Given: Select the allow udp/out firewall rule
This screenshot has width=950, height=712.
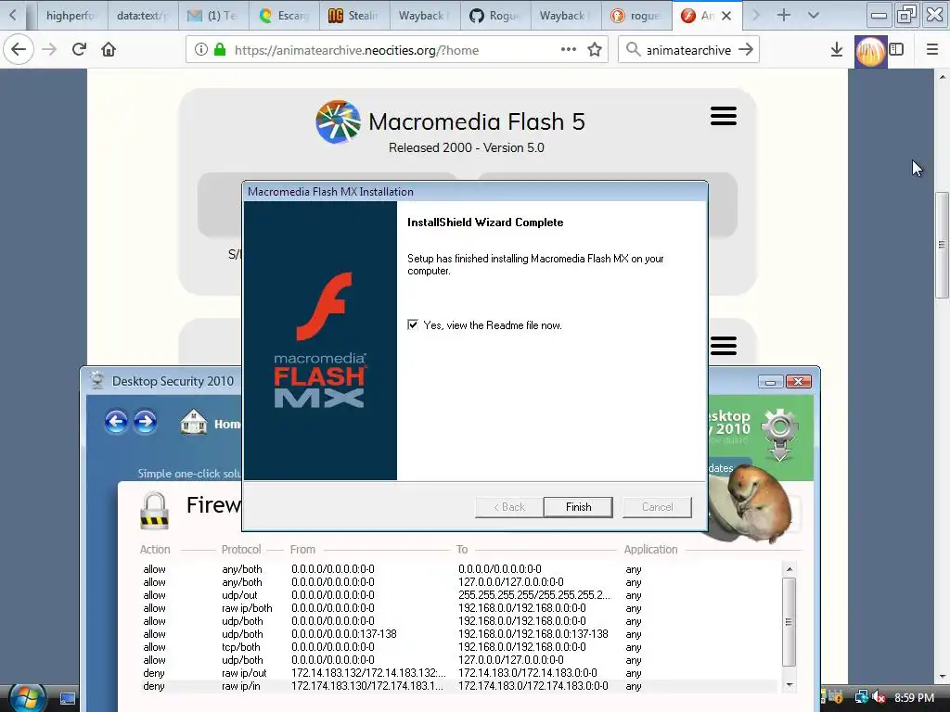Looking at the screenshot, I should click(458, 595).
